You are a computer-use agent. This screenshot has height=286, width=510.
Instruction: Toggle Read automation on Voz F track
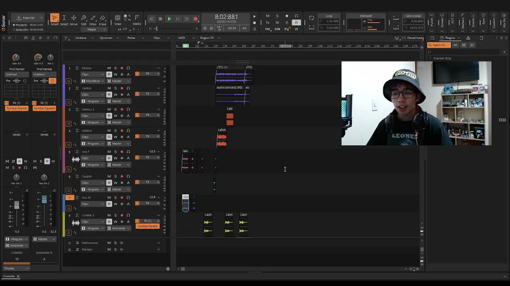point(109,158)
